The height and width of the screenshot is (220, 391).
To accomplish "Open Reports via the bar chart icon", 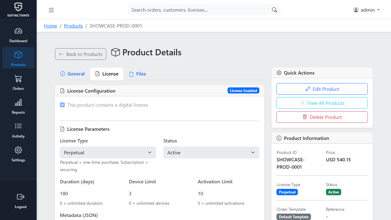I will coord(18,103).
